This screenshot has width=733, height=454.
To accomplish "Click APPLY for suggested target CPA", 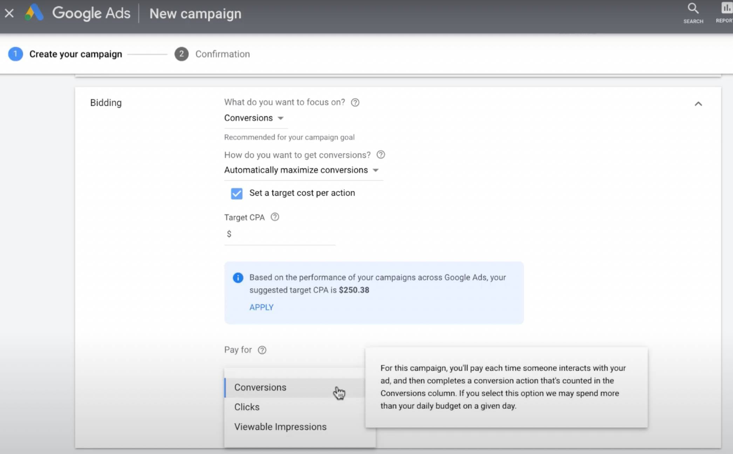I will (x=261, y=307).
